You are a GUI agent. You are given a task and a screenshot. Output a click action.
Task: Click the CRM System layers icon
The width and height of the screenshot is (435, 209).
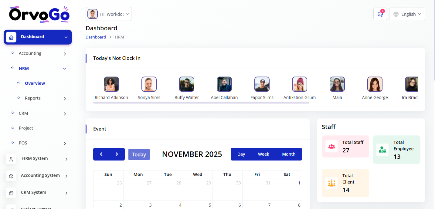[11, 193]
